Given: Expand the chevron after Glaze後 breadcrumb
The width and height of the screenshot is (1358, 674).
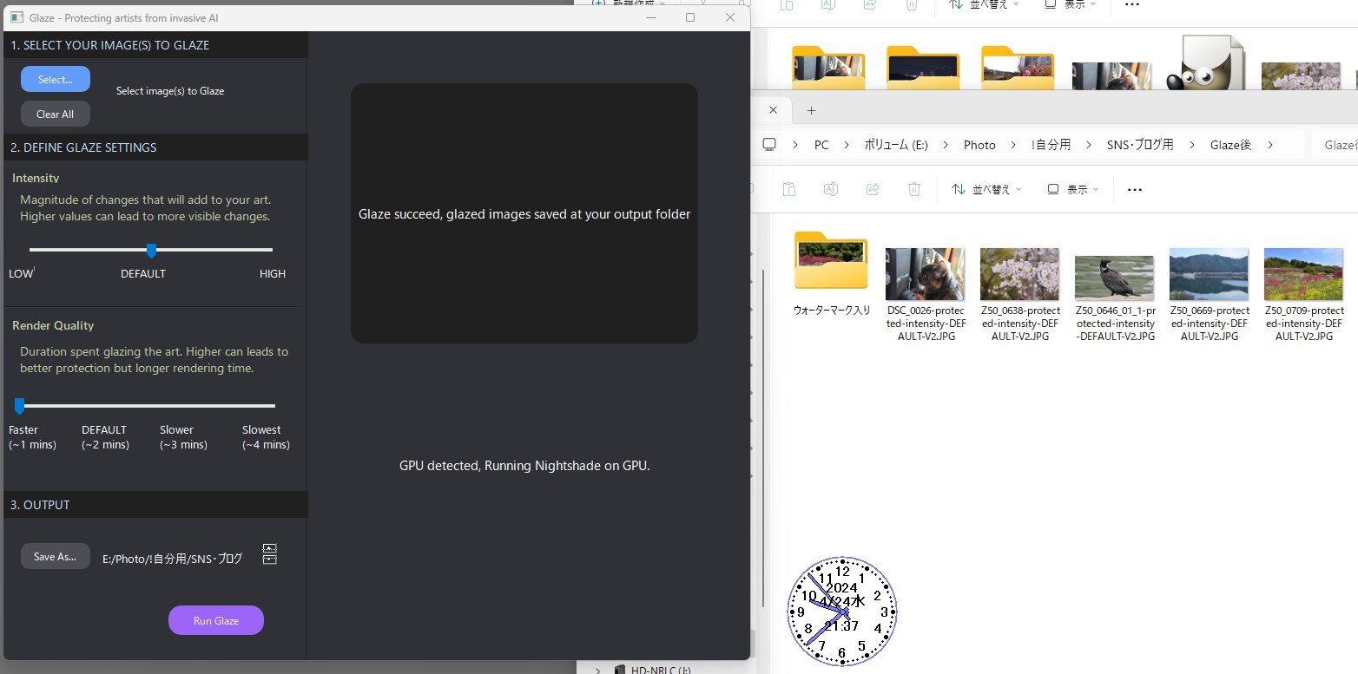Looking at the screenshot, I should coord(1270,145).
